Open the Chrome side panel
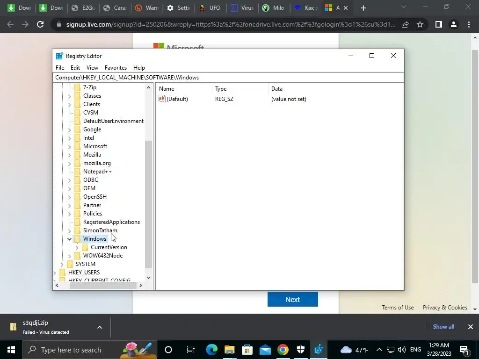The width and height of the screenshot is (479, 359). (x=439, y=24)
